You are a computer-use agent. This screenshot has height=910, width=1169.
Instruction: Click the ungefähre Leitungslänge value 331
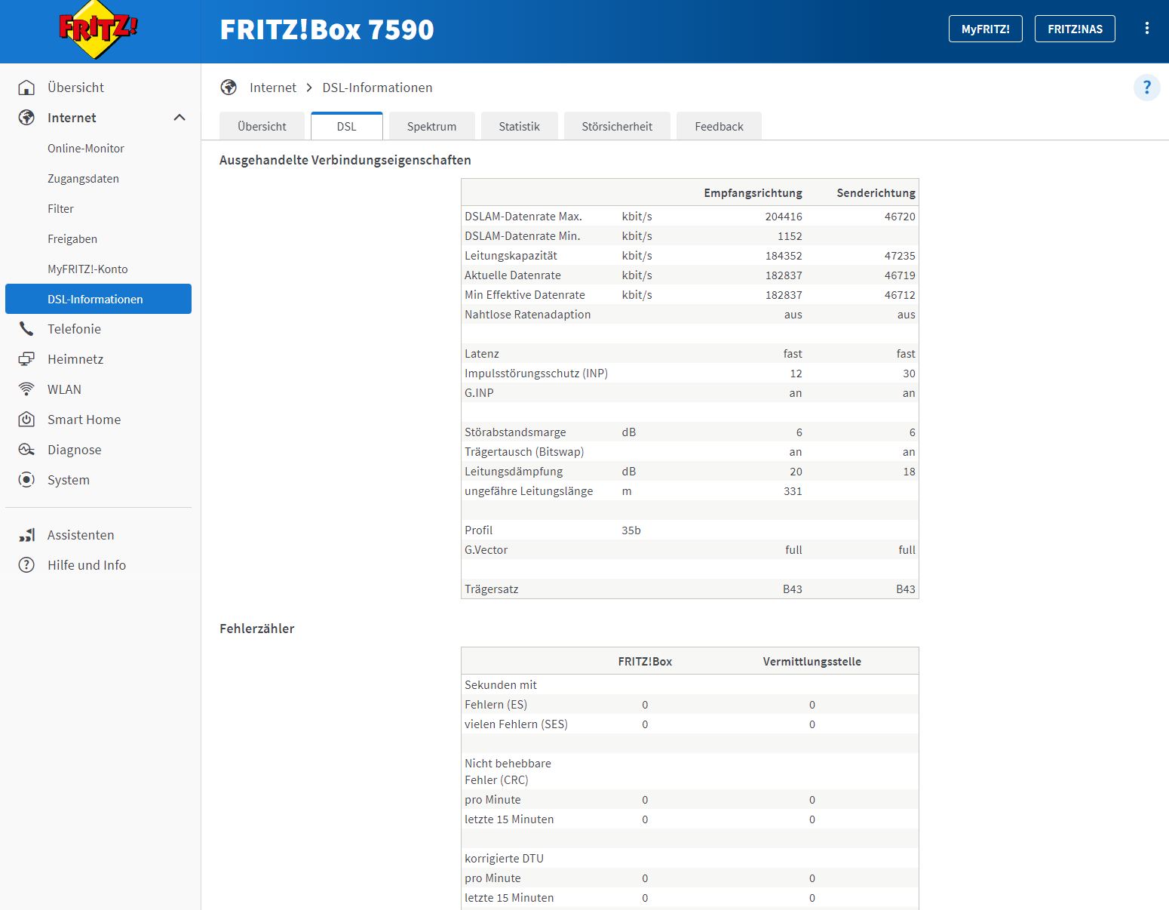point(793,491)
